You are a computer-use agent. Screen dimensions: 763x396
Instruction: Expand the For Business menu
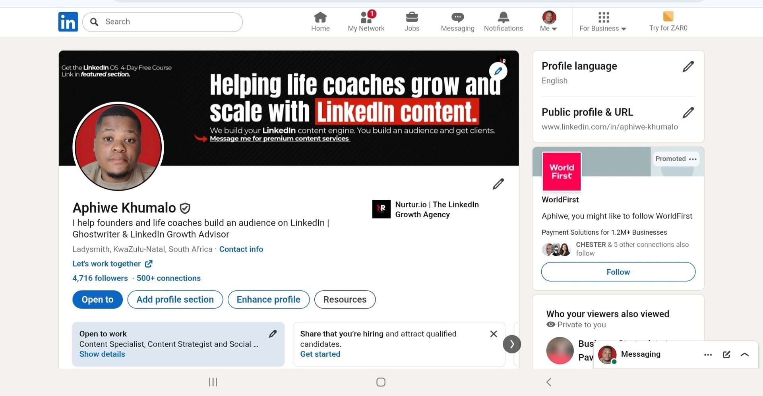(x=603, y=22)
